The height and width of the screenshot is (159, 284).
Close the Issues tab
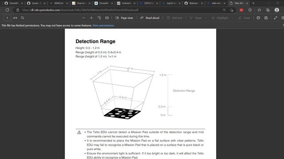pos(44,3)
